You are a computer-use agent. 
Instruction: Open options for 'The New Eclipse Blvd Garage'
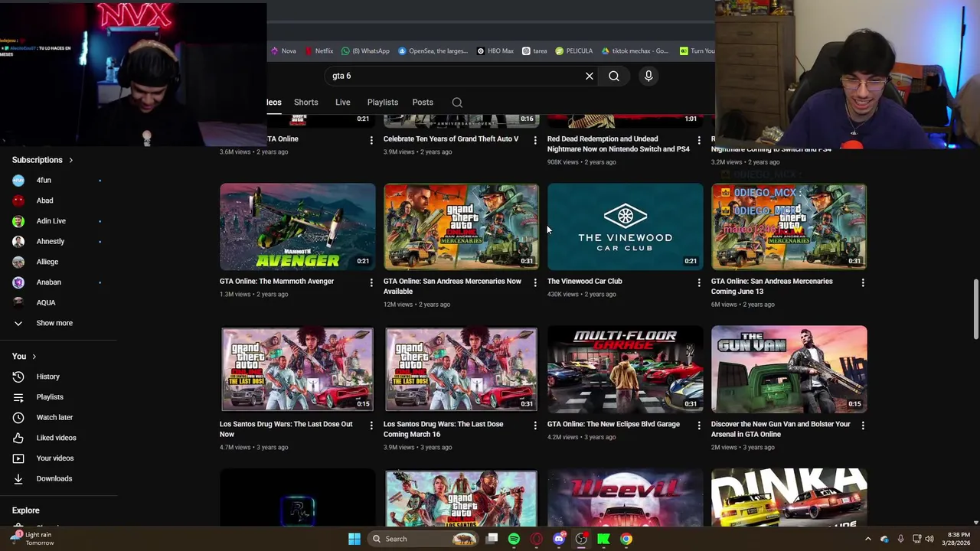[x=699, y=425]
